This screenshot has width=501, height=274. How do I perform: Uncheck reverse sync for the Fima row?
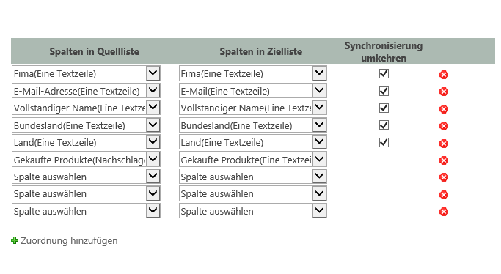tap(384, 74)
